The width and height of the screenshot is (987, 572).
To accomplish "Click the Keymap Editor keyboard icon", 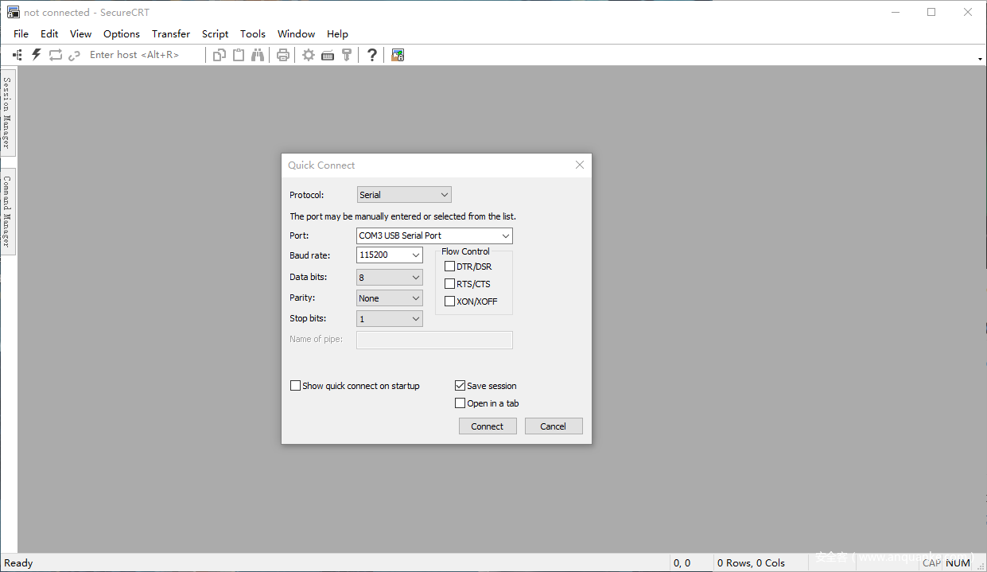I will 328,55.
